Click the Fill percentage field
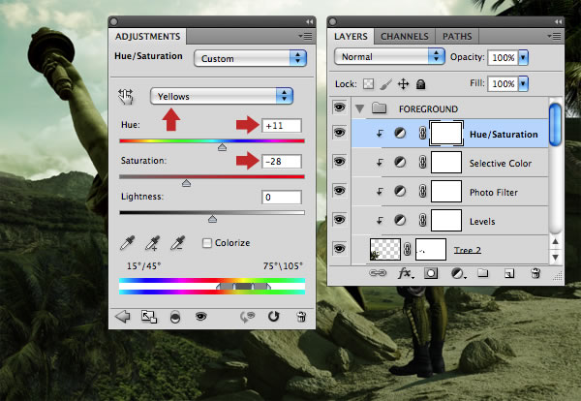The width and height of the screenshot is (581, 401). (503, 83)
